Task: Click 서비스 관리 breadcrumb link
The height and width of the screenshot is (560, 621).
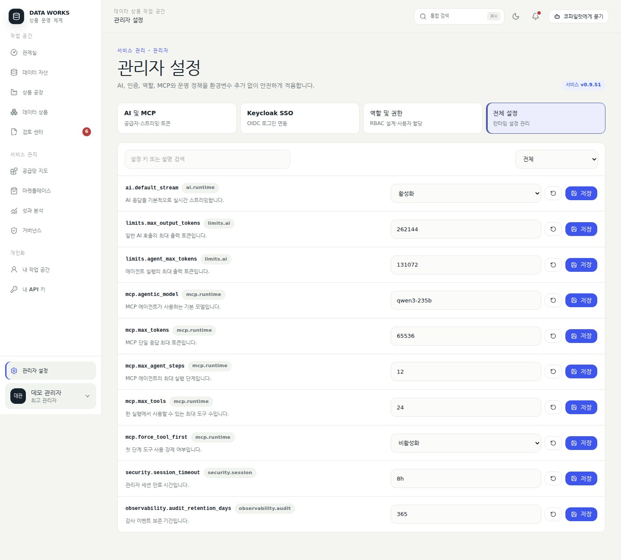Action: (x=131, y=50)
